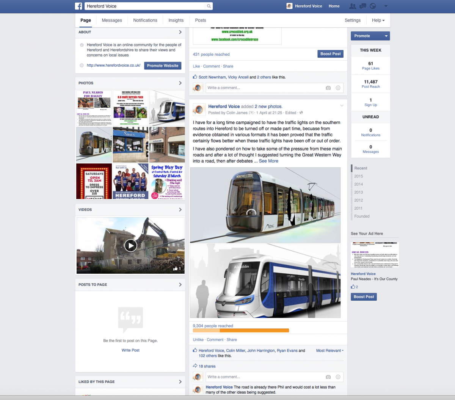
Task: Click the camera icon in the top comment box
Action: point(328,88)
